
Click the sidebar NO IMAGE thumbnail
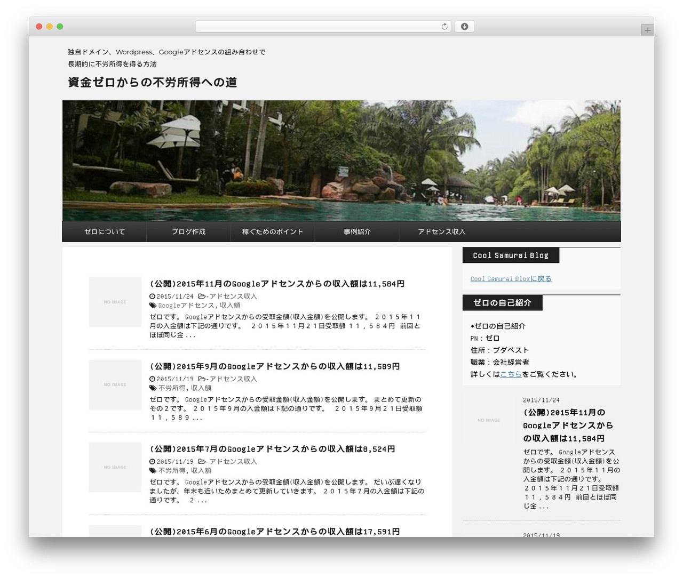(x=489, y=421)
